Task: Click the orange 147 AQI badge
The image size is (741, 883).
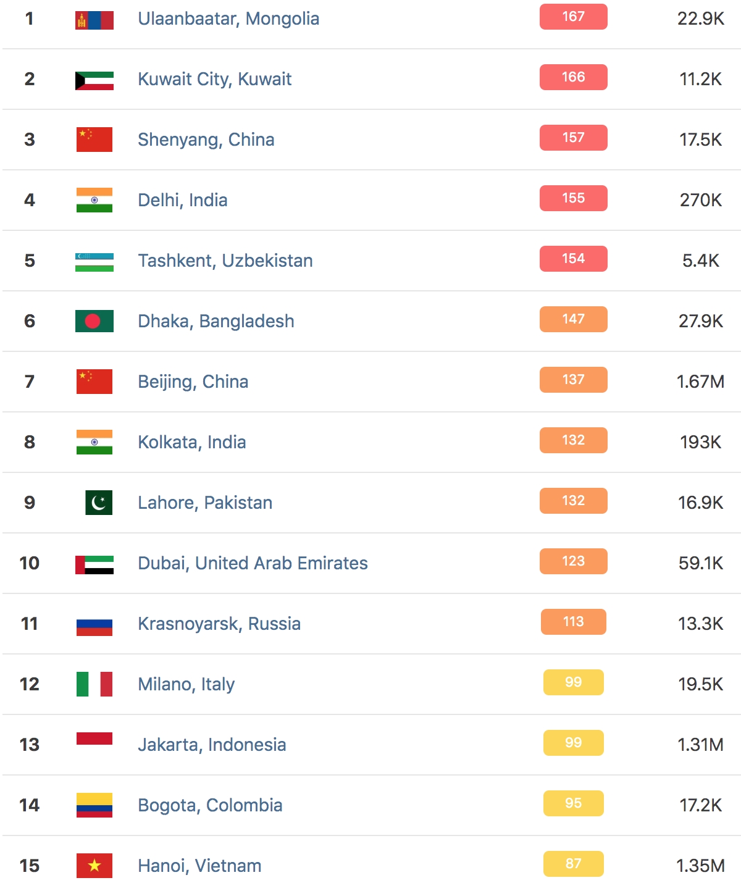Action: [573, 319]
